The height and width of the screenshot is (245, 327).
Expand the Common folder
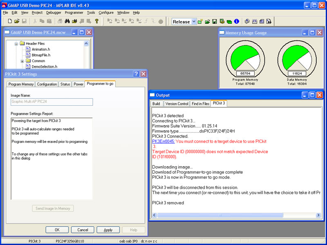(22, 61)
